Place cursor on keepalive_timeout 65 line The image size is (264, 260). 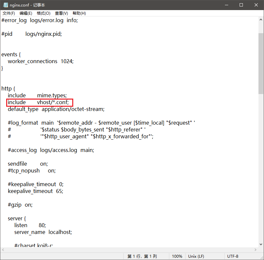[x=36, y=191]
